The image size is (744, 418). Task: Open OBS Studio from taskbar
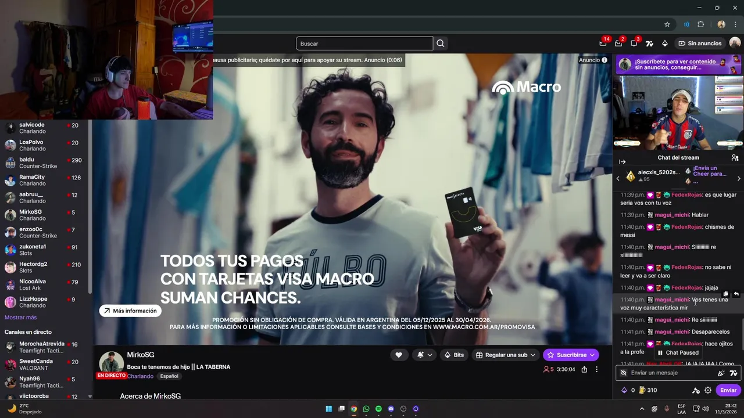(x=403, y=409)
